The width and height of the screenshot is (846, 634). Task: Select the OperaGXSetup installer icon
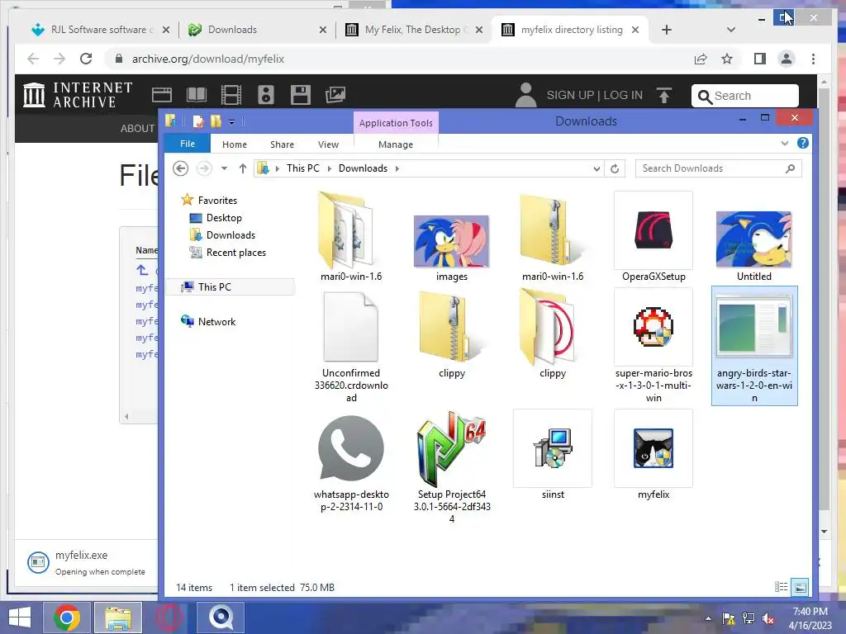[x=654, y=230]
